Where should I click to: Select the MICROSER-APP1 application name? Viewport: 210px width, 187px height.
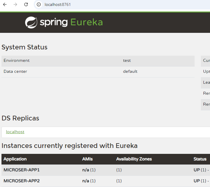(22, 170)
